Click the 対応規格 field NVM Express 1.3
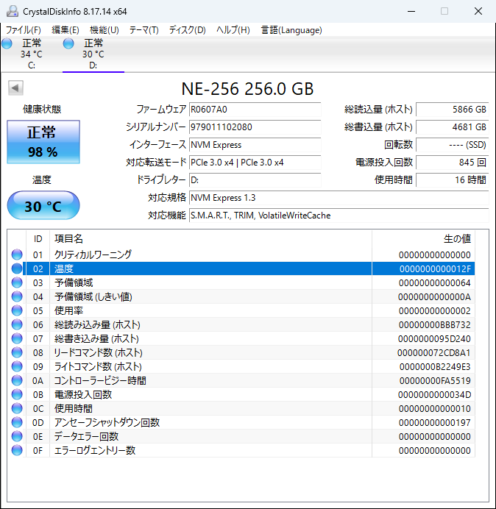496x509 pixels. tap(339, 197)
